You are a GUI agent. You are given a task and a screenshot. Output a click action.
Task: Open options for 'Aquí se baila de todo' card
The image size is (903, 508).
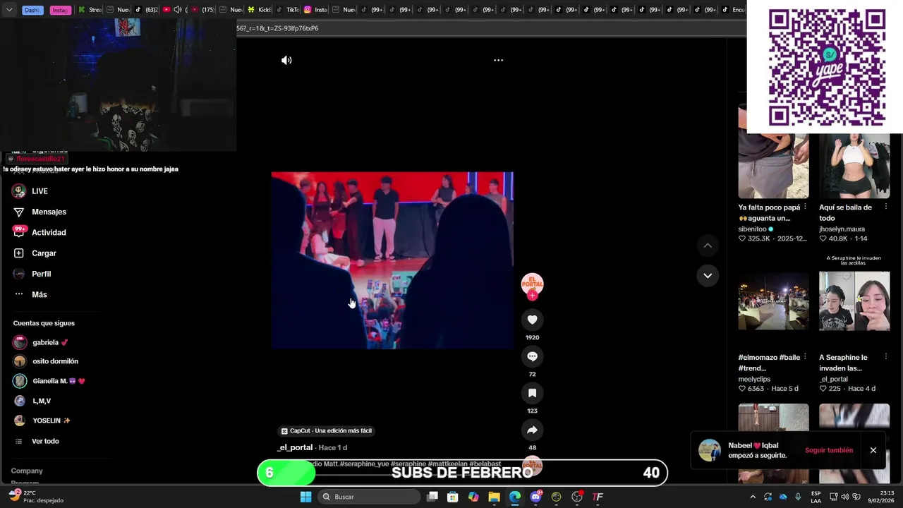click(x=886, y=207)
